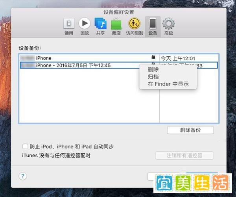Choose 归档 from the context menu
Viewport: 236px width, 197px height.
pos(153,77)
